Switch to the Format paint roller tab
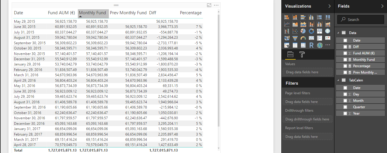 pos(302,54)
